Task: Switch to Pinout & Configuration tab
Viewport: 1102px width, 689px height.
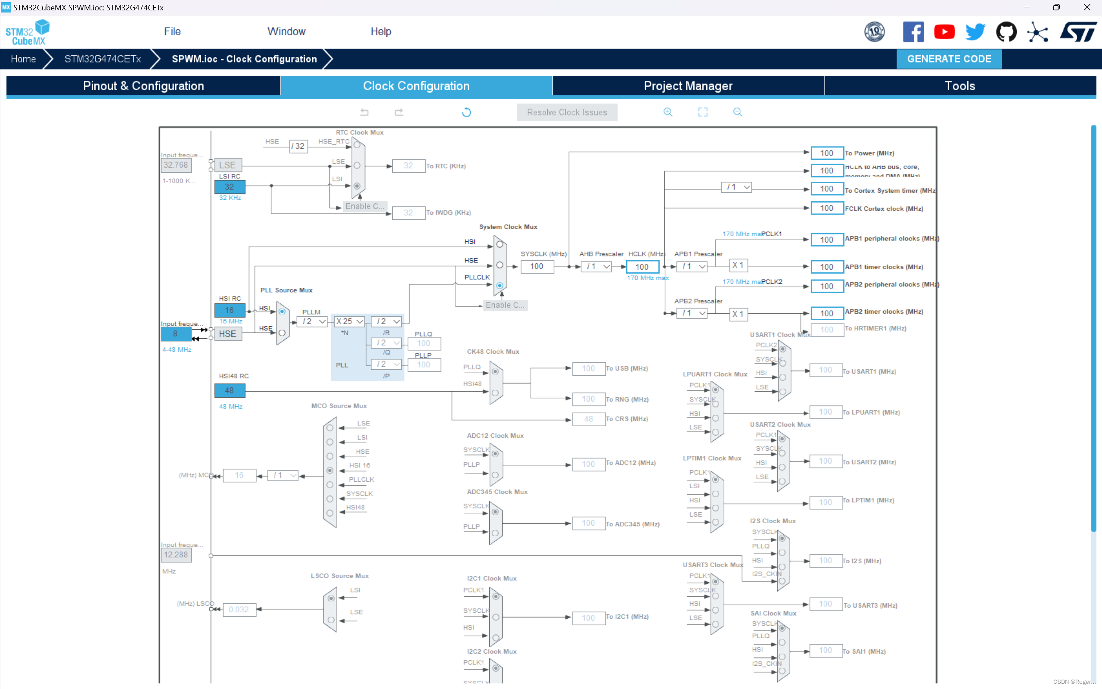Action: (143, 86)
